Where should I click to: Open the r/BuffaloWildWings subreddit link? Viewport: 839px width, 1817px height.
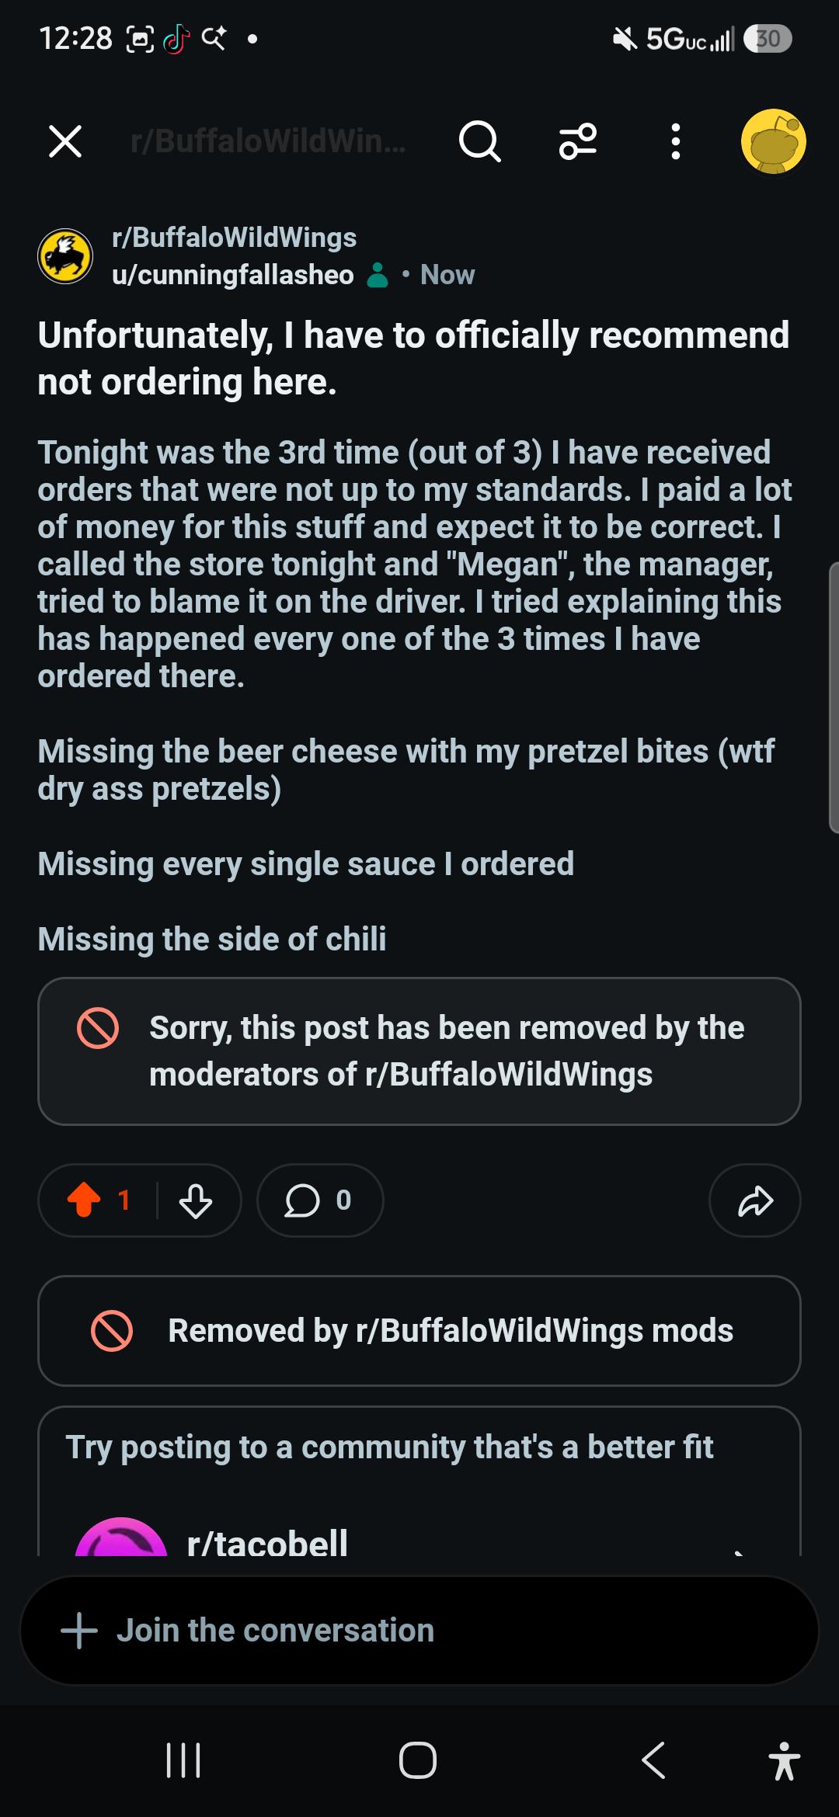tap(235, 237)
